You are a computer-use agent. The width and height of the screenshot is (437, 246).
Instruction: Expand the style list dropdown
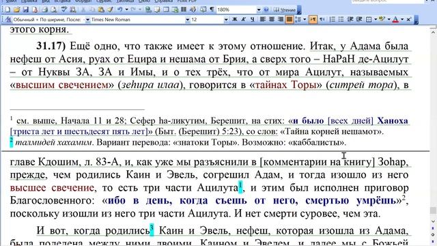[87, 20]
